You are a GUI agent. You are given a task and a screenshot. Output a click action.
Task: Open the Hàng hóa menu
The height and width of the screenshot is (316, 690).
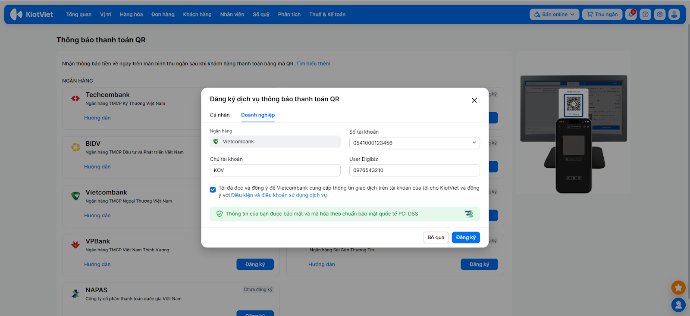pos(131,14)
